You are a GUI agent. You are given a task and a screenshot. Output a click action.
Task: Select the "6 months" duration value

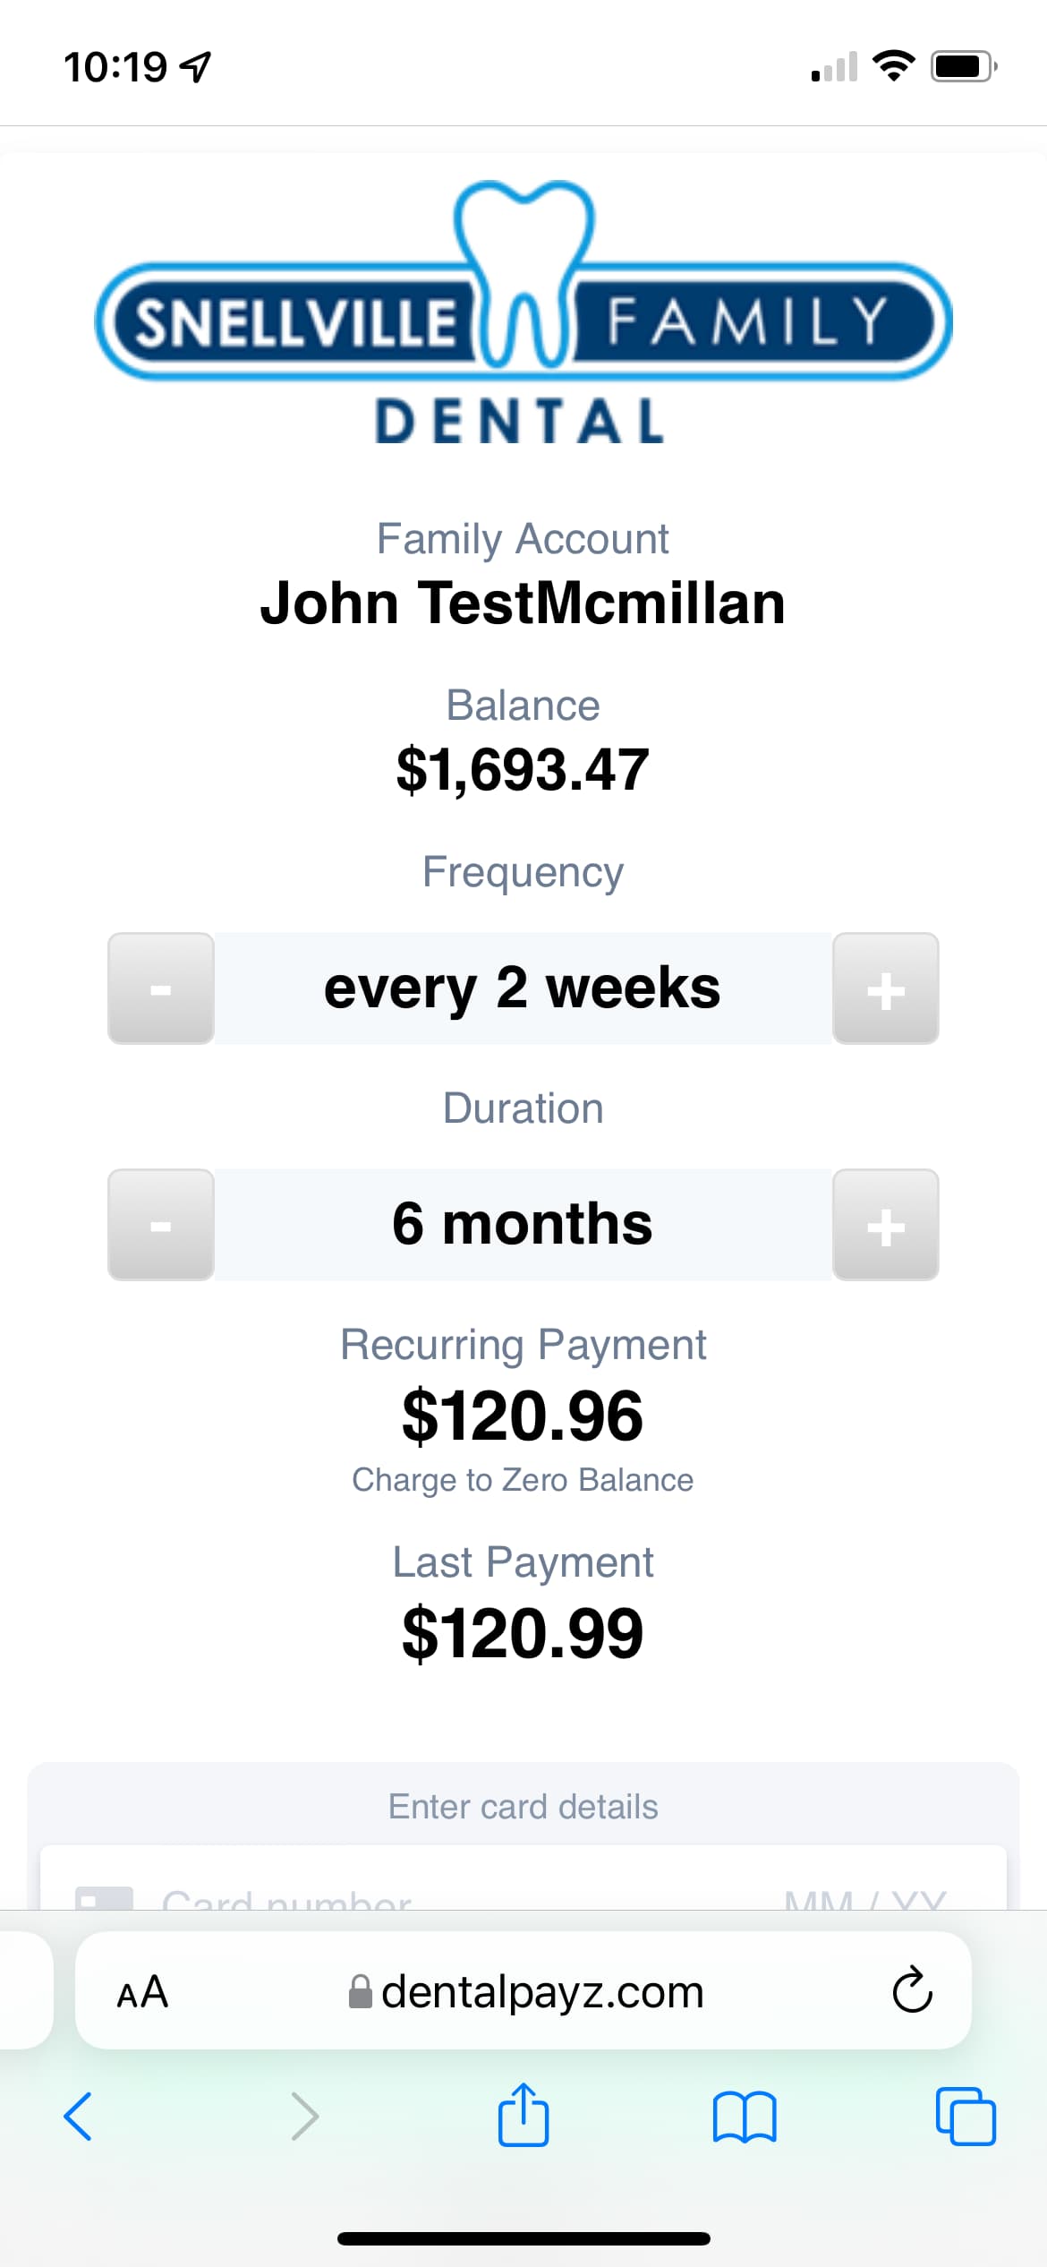(x=523, y=1224)
